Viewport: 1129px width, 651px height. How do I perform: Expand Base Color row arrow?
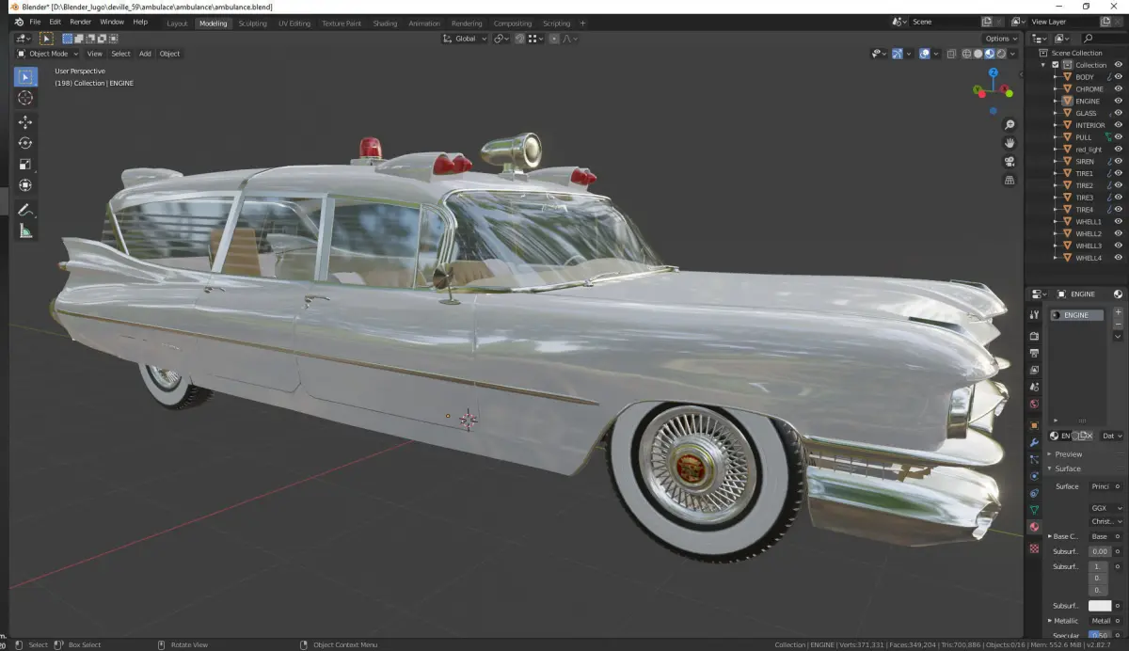click(x=1049, y=536)
